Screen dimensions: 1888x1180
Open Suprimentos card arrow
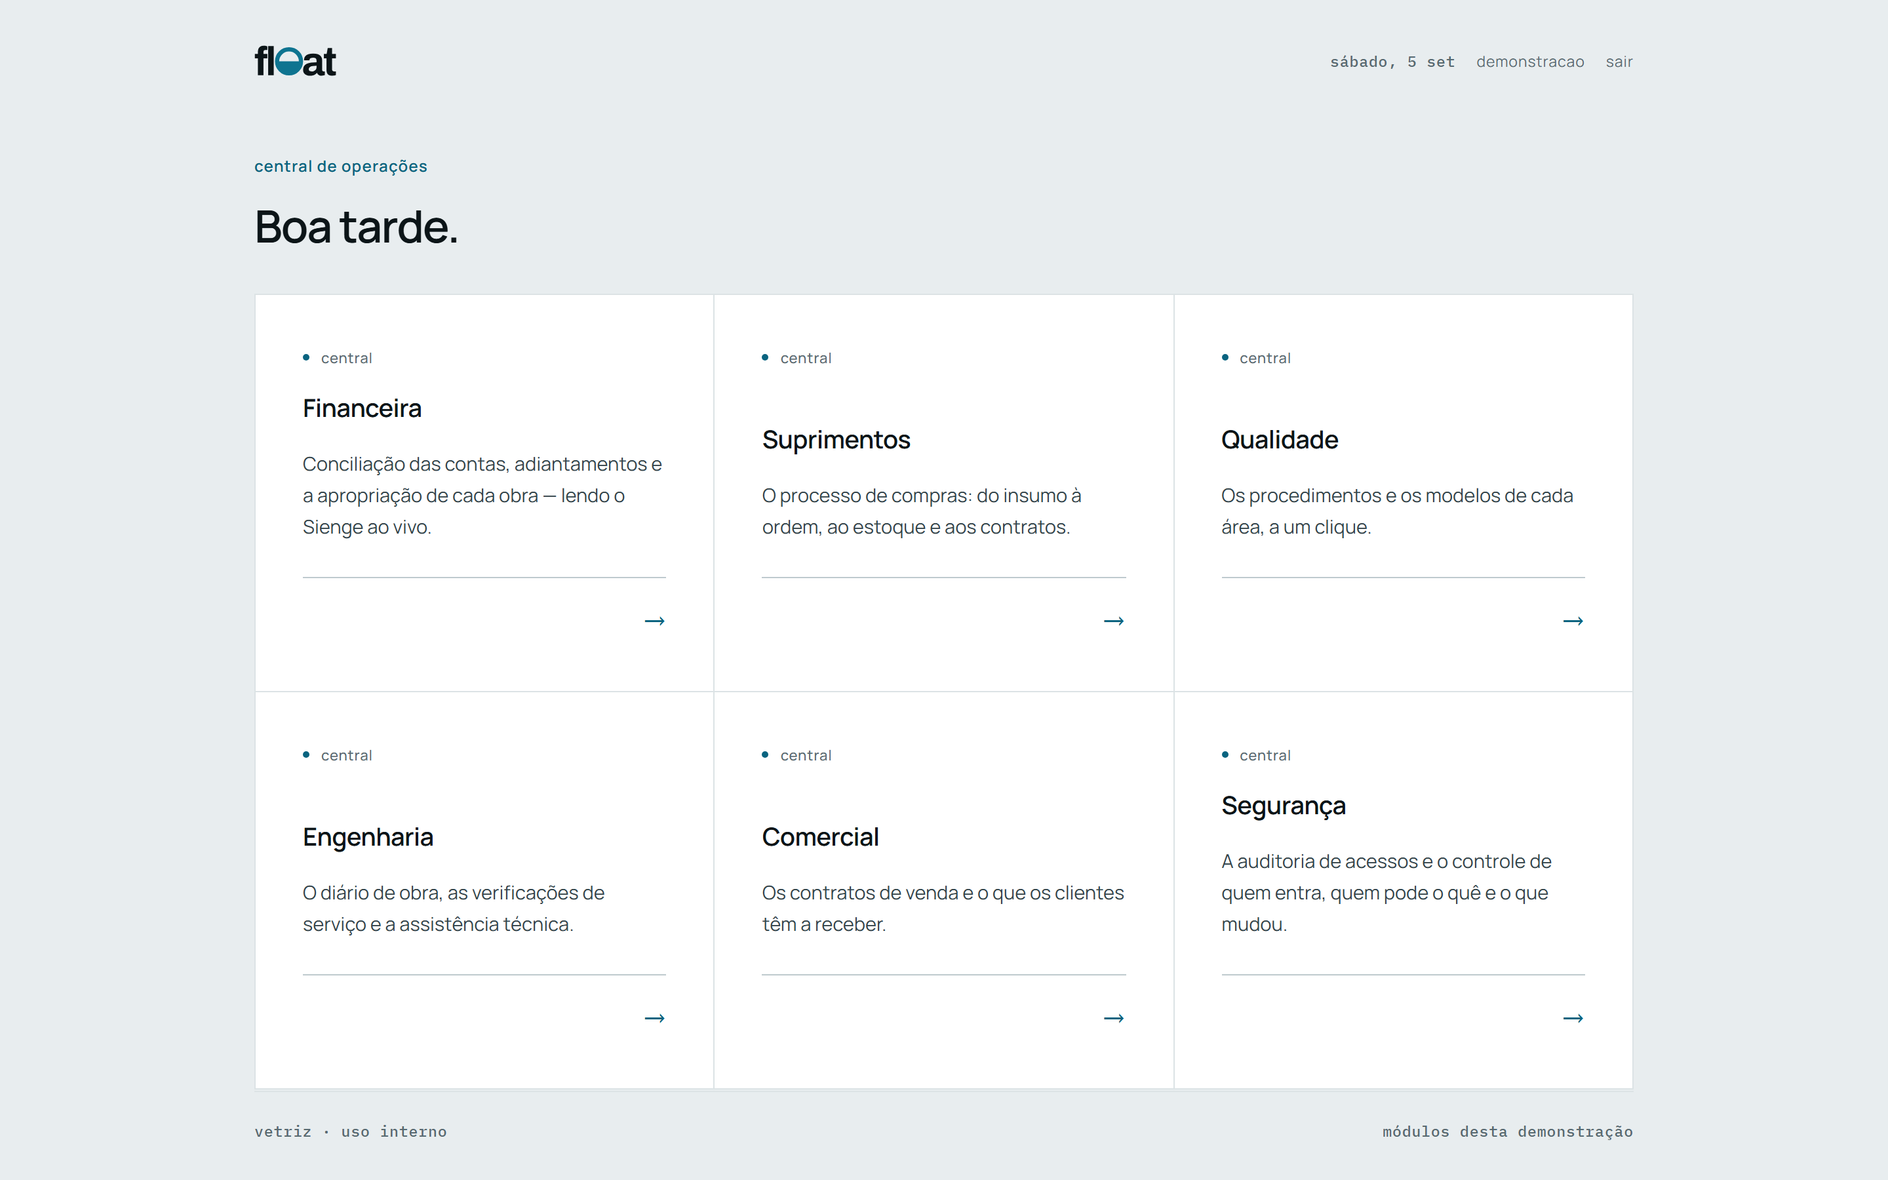1113,621
